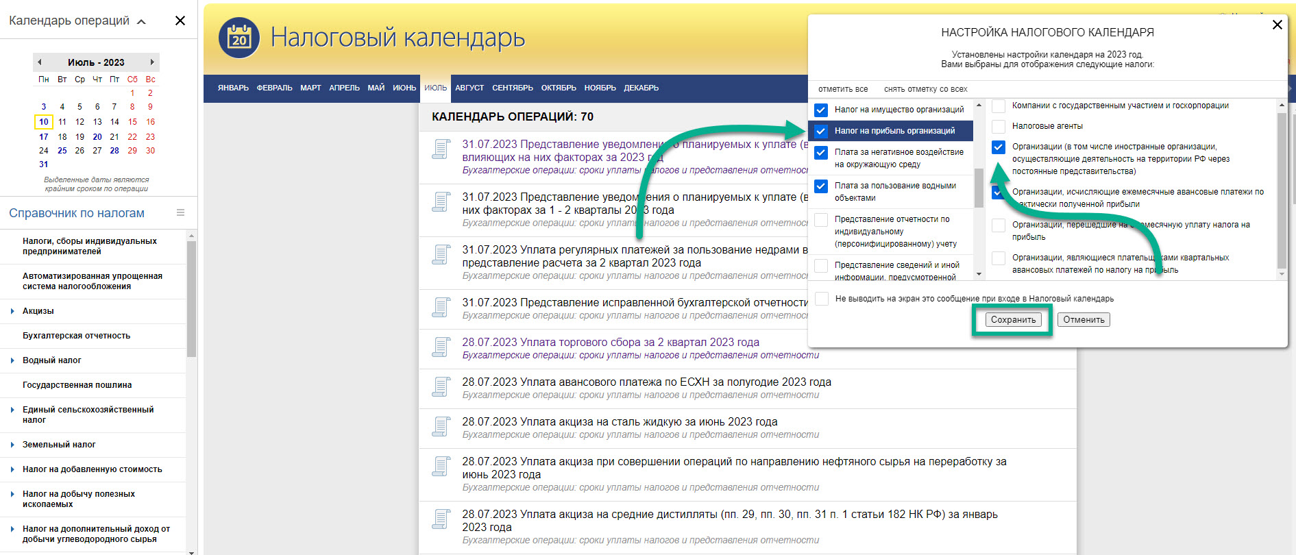
Task: Click снять отметку со всех link
Action: tap(925, 89)
